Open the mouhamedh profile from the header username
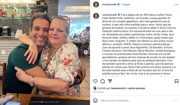 [x=109, y=4]
